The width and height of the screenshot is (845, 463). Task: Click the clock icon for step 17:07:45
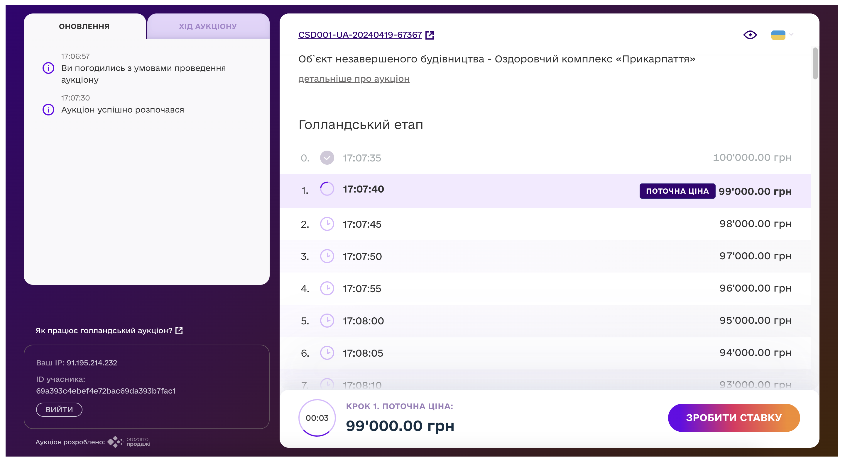point(327,224)
